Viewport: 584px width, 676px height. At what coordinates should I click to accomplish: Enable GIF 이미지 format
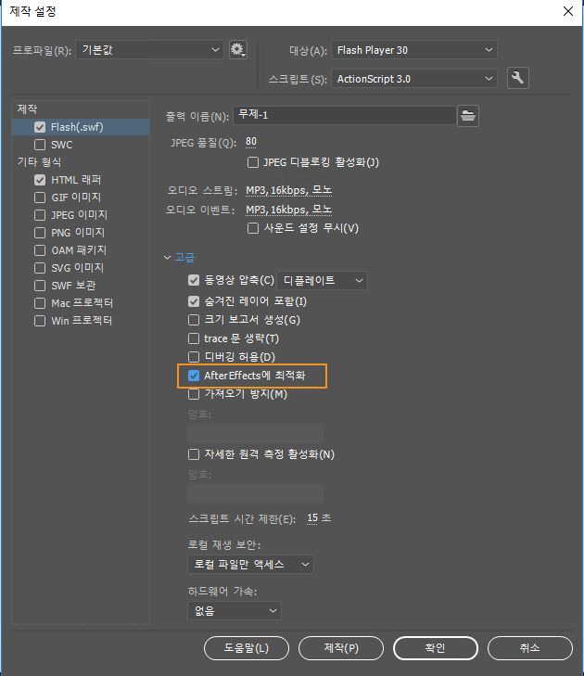tap(40, 198)
